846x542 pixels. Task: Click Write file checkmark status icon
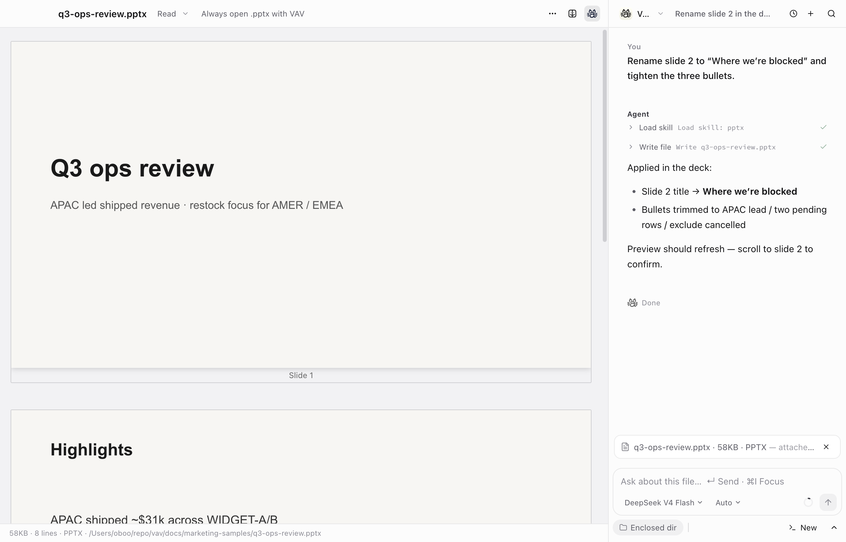[824, 147]
